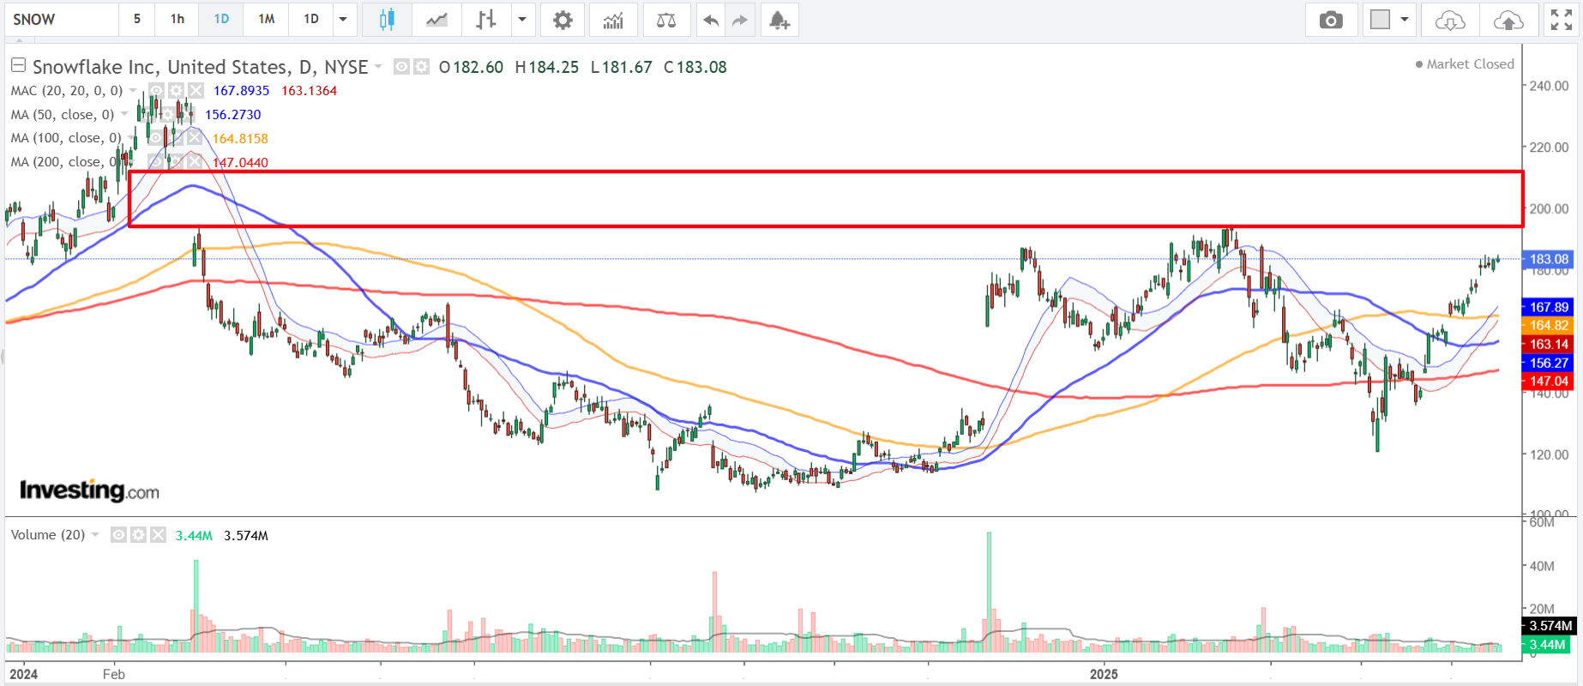Click the Feb time axis label
The image size is (1583, 686).
tap(114, 674)
